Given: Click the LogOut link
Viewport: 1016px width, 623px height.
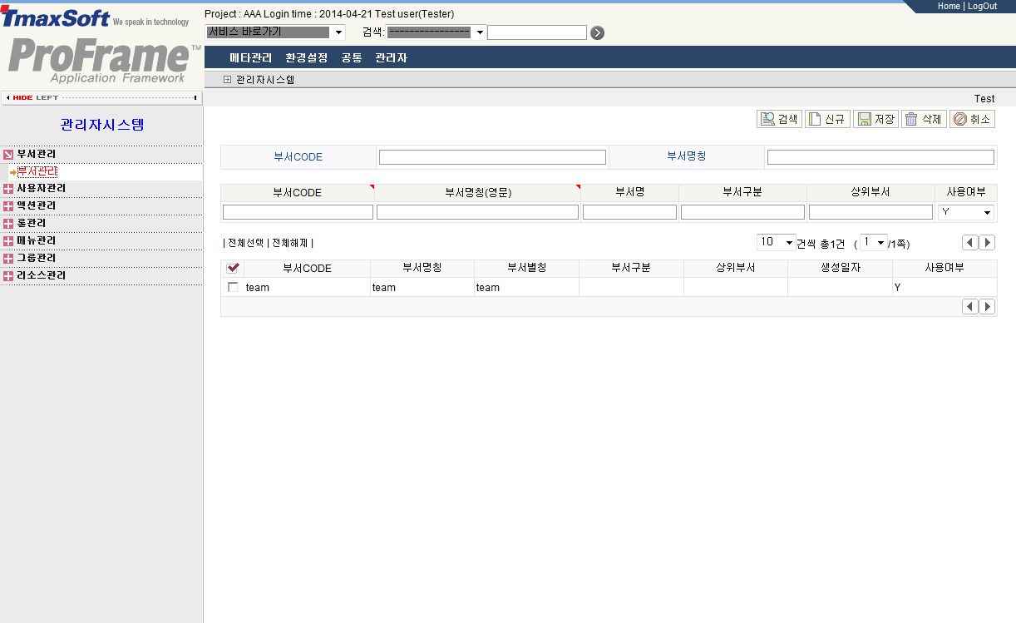Looking at the screenshot, I should (x=982, y=6).
